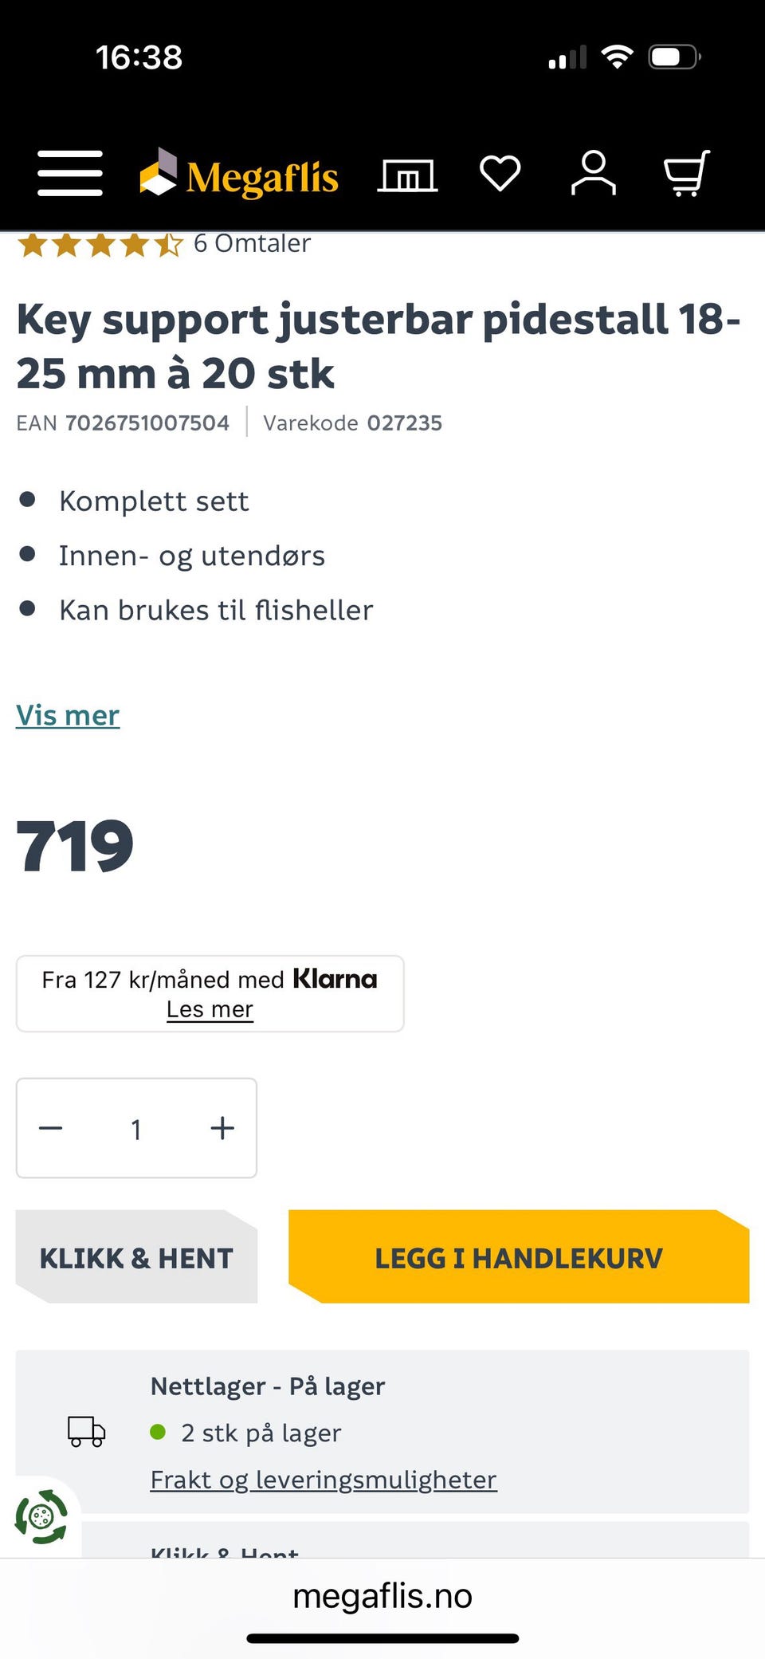Tap the delivery truck icon
Screen dimensions: 765x1659
(86, 1432)
